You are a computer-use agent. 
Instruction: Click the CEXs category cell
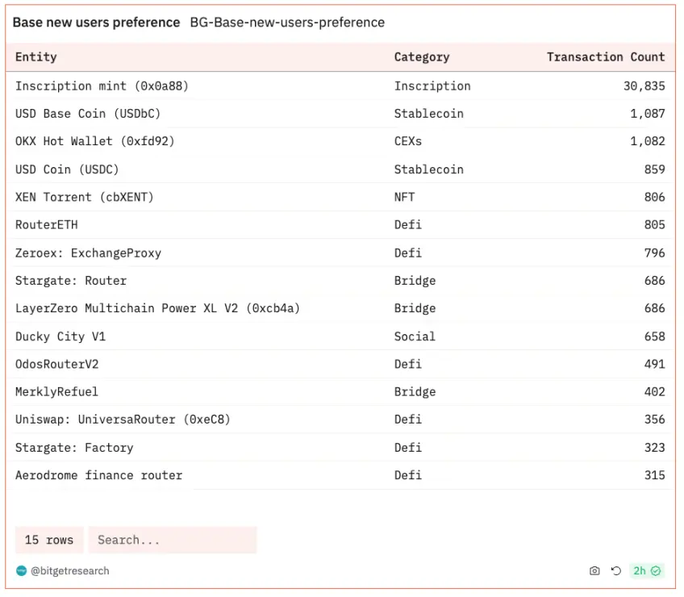coord(408,141)
